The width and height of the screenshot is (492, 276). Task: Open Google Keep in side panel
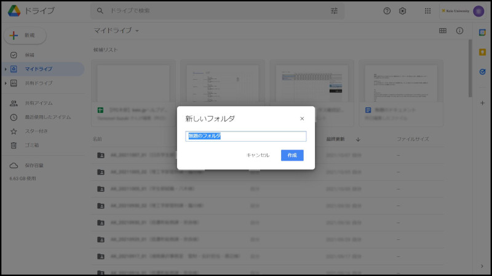click(482, 52)
